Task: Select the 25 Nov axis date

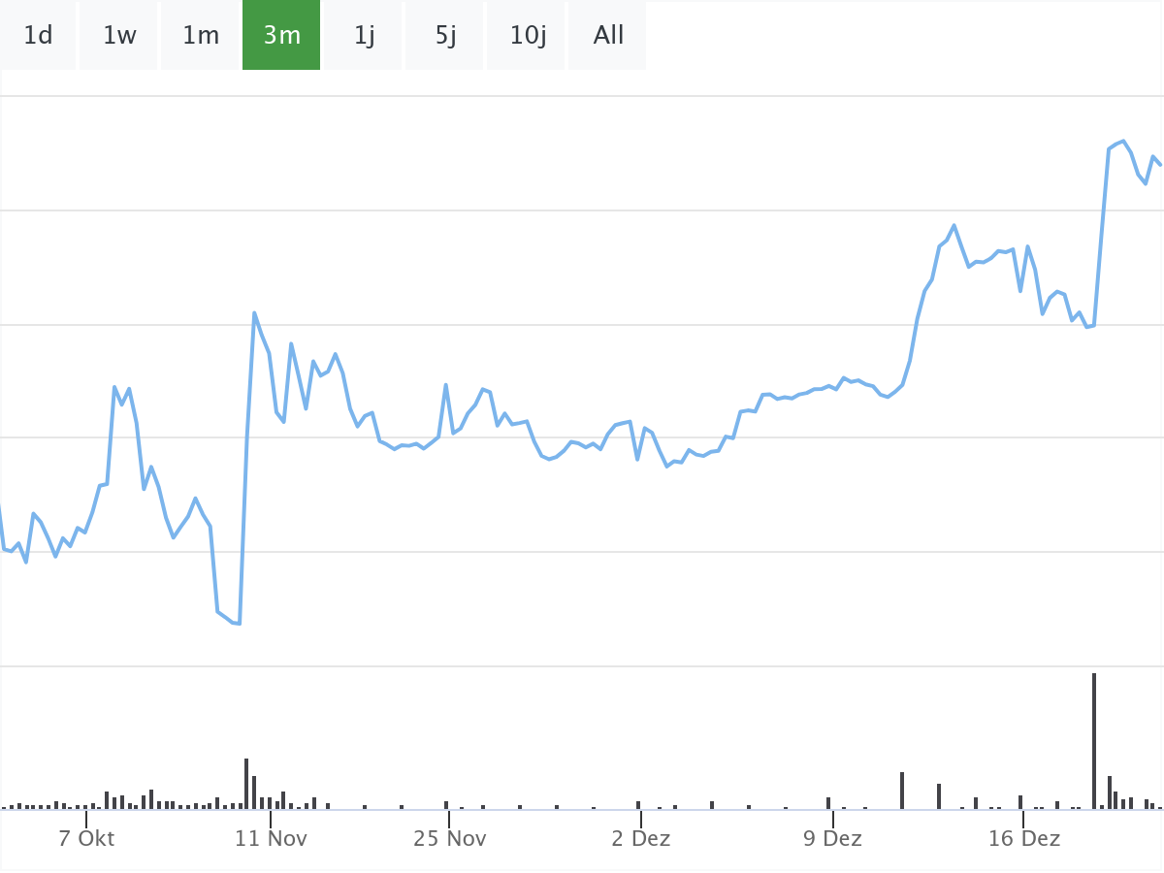Action: pyautogui.click(x=449, y=838)
